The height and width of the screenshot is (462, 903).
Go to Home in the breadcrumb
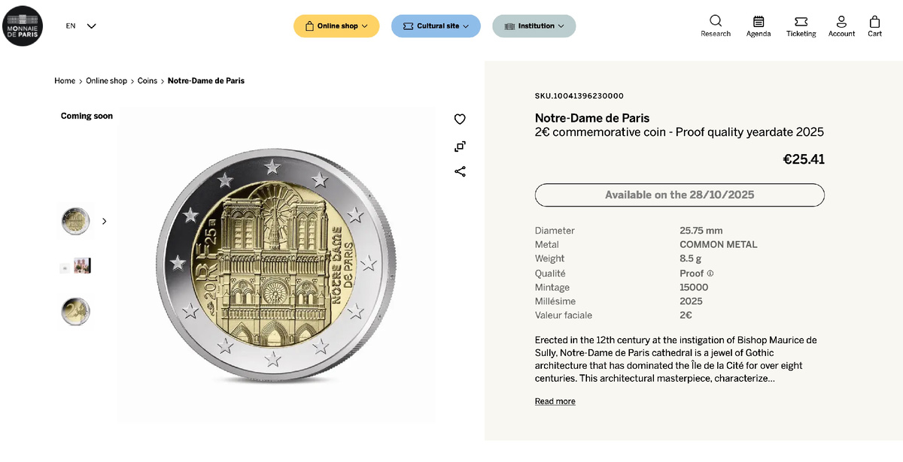click(x=65, y=80)
